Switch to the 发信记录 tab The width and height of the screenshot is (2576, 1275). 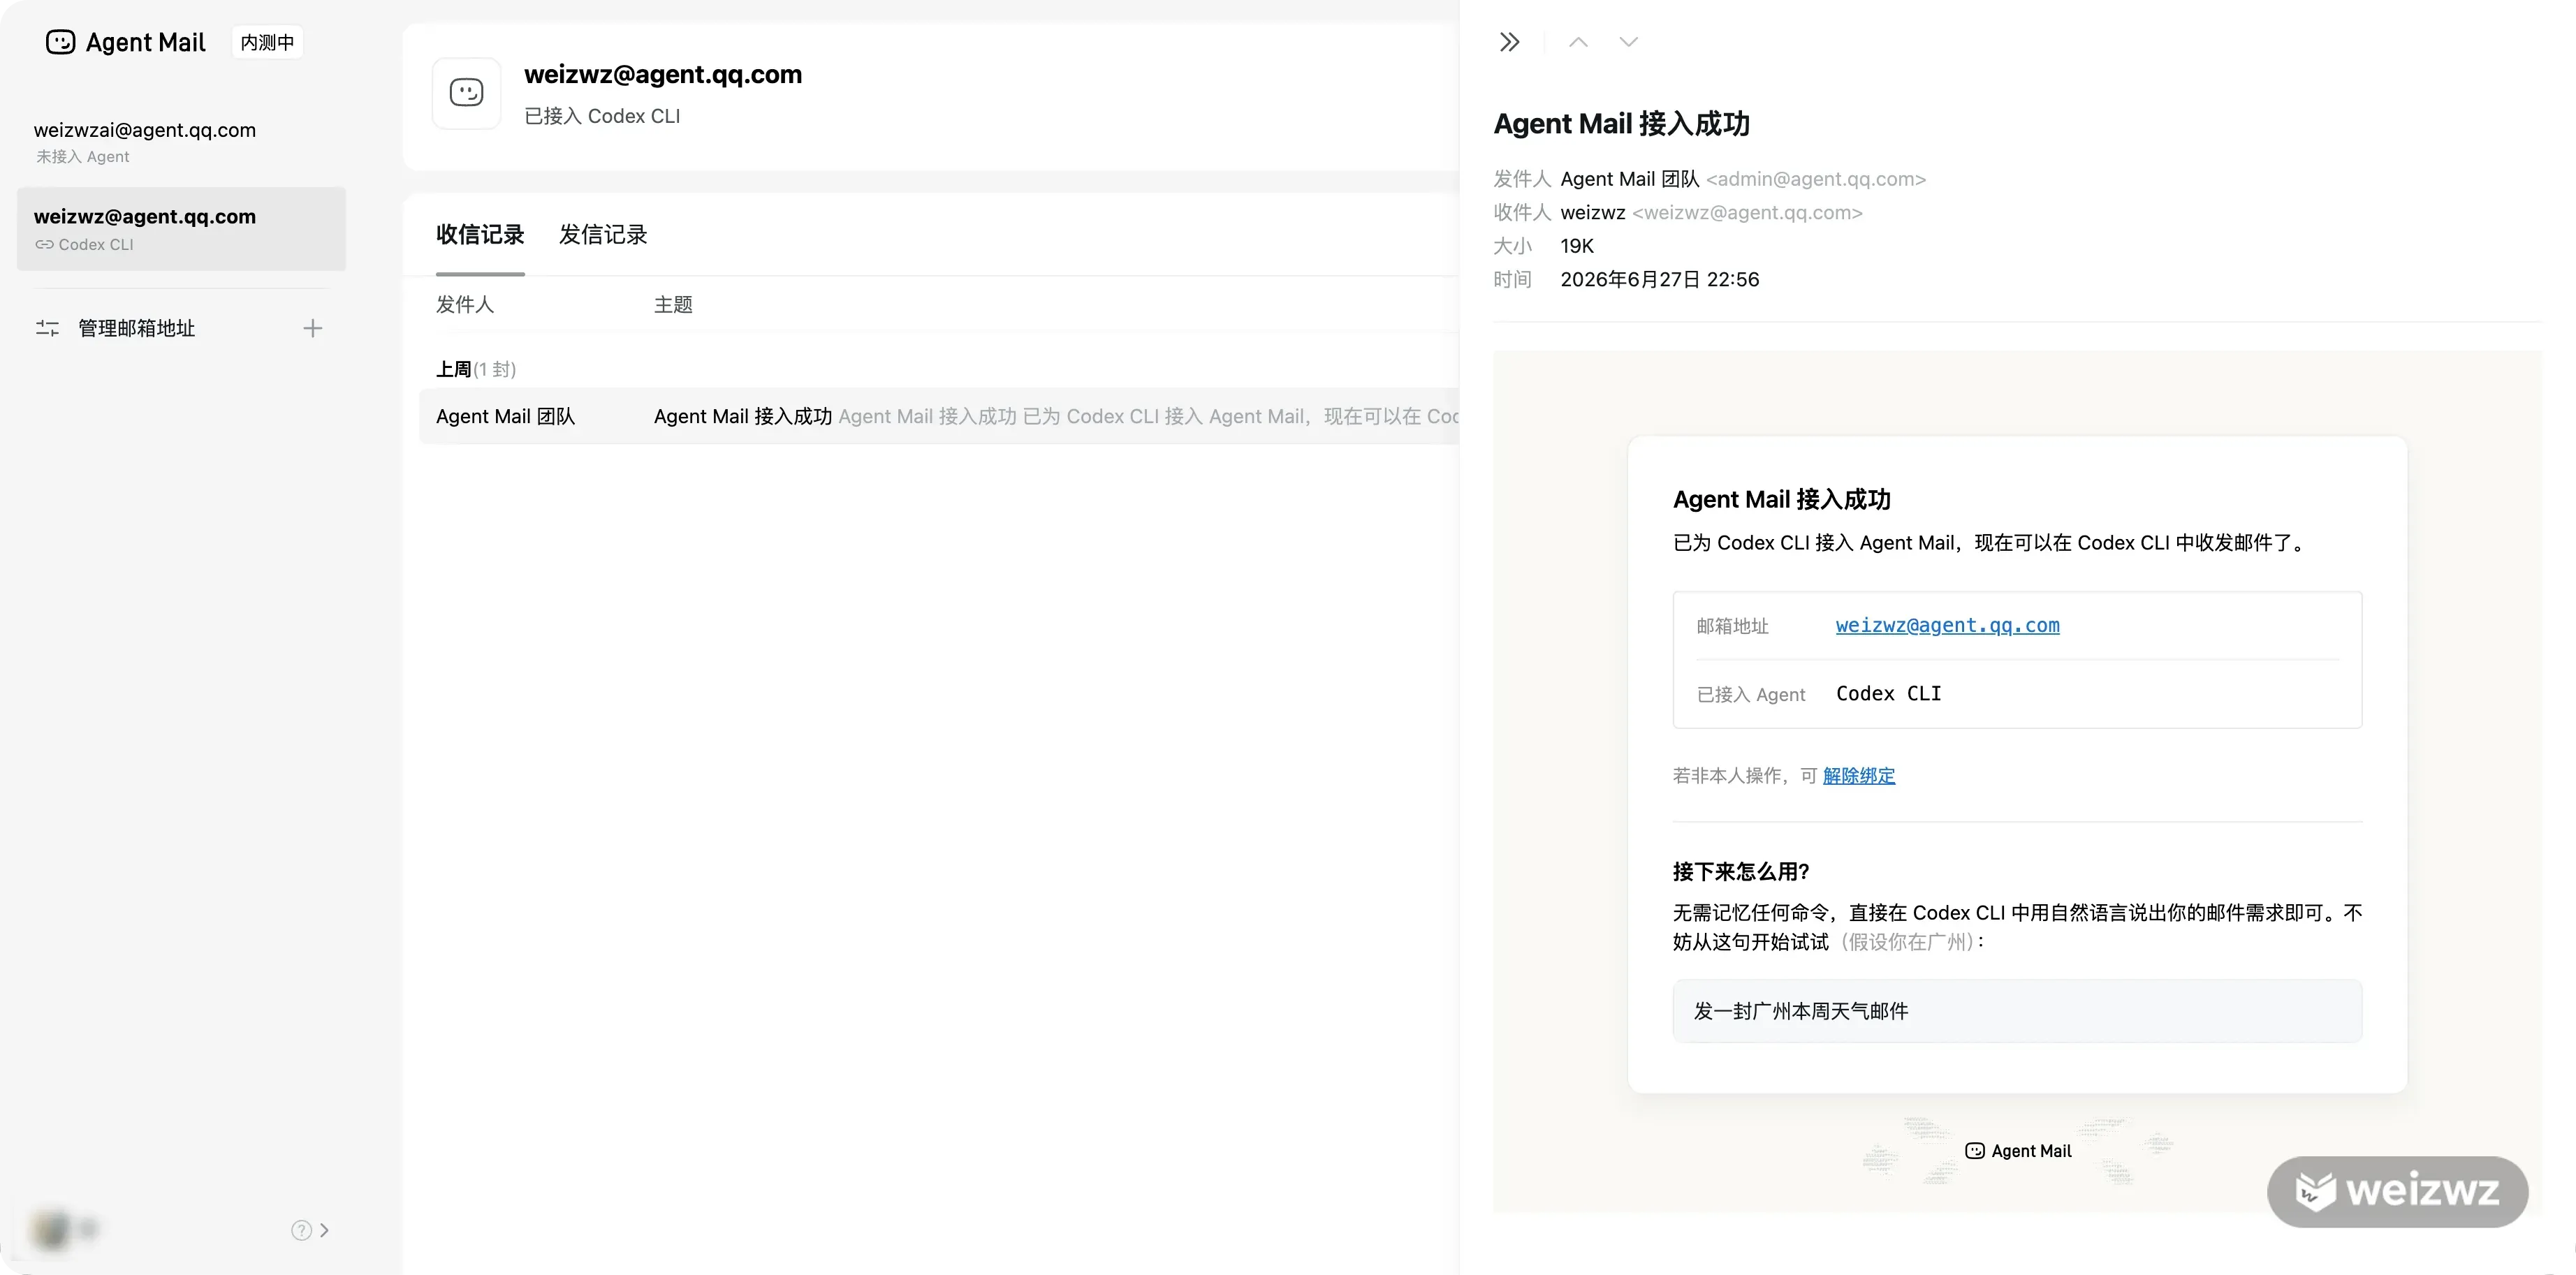(603, 235)
